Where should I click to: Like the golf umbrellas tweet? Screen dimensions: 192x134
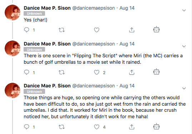(x=97, y=72)
